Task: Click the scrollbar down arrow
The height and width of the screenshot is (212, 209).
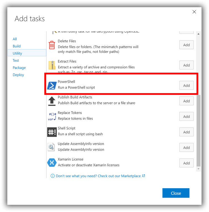Action: pyautogui.click(x=198, y=169)
